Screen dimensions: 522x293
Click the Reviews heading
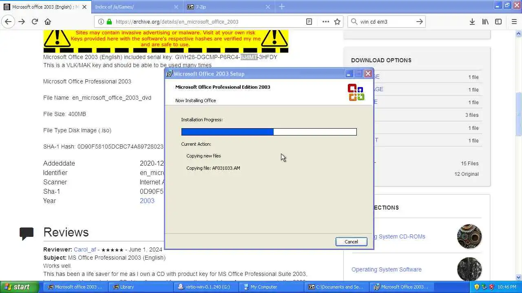coord(66,232)
